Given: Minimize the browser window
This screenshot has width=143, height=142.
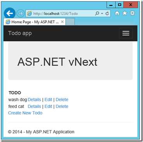Looking at the screenshot, I should point(111,5).
